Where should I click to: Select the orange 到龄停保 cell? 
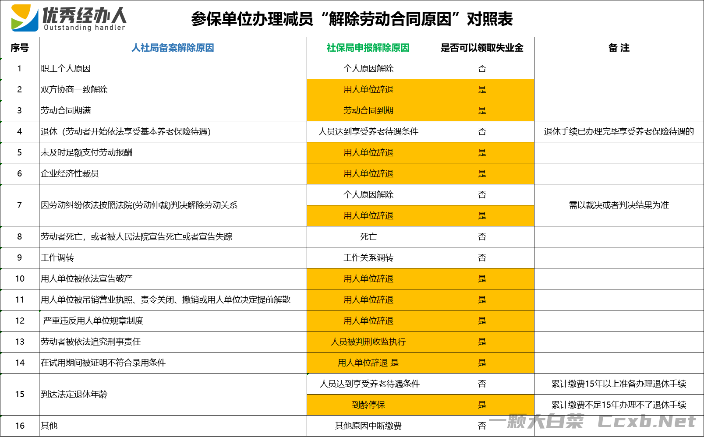coord(368,405)
